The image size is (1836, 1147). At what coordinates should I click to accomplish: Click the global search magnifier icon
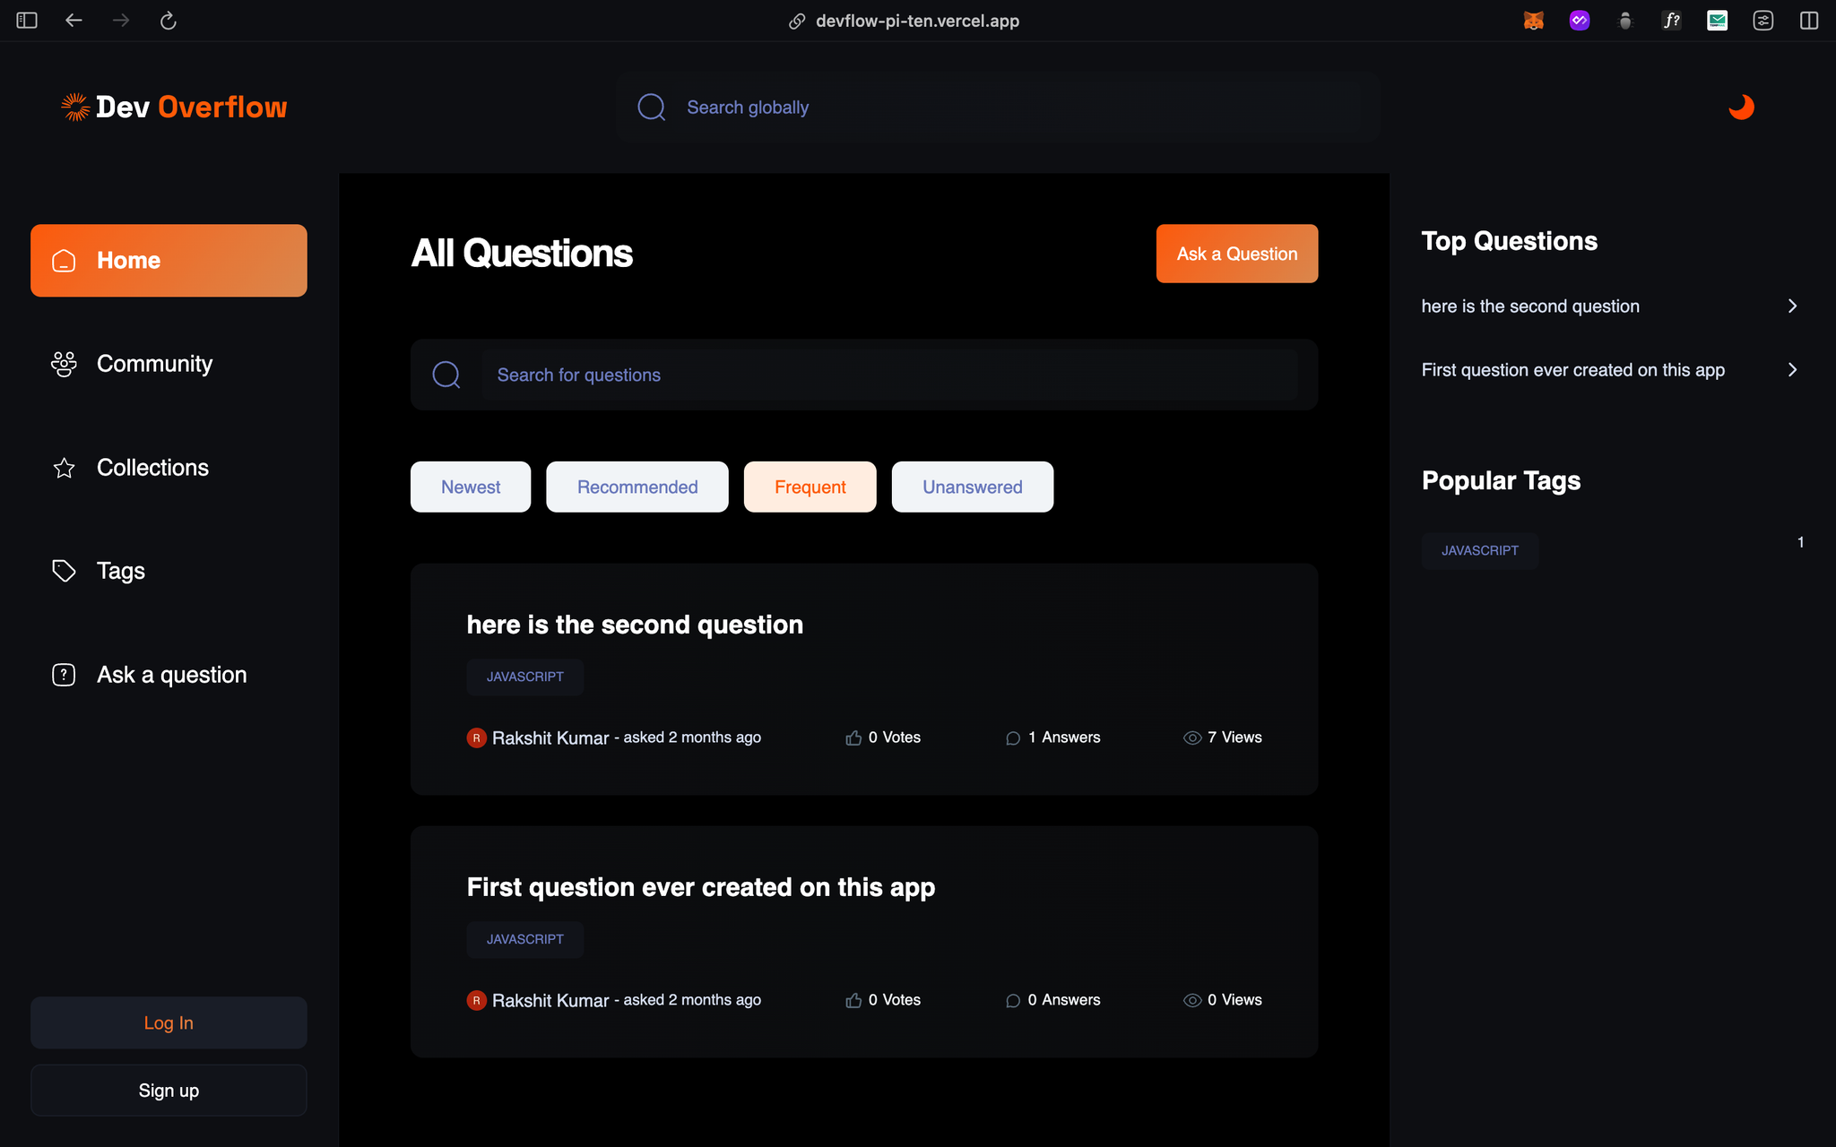[652, 107]
